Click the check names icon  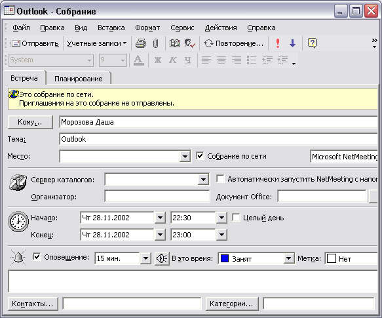pos(190,43)
